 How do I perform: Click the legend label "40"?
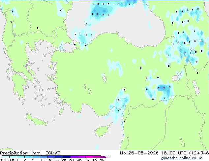coord(87,160)
